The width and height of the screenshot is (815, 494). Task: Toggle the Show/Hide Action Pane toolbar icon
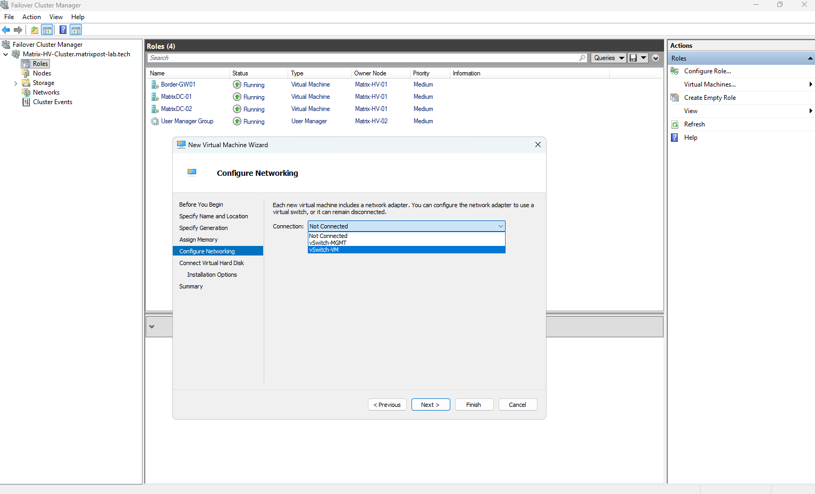[x=76, y=30]
